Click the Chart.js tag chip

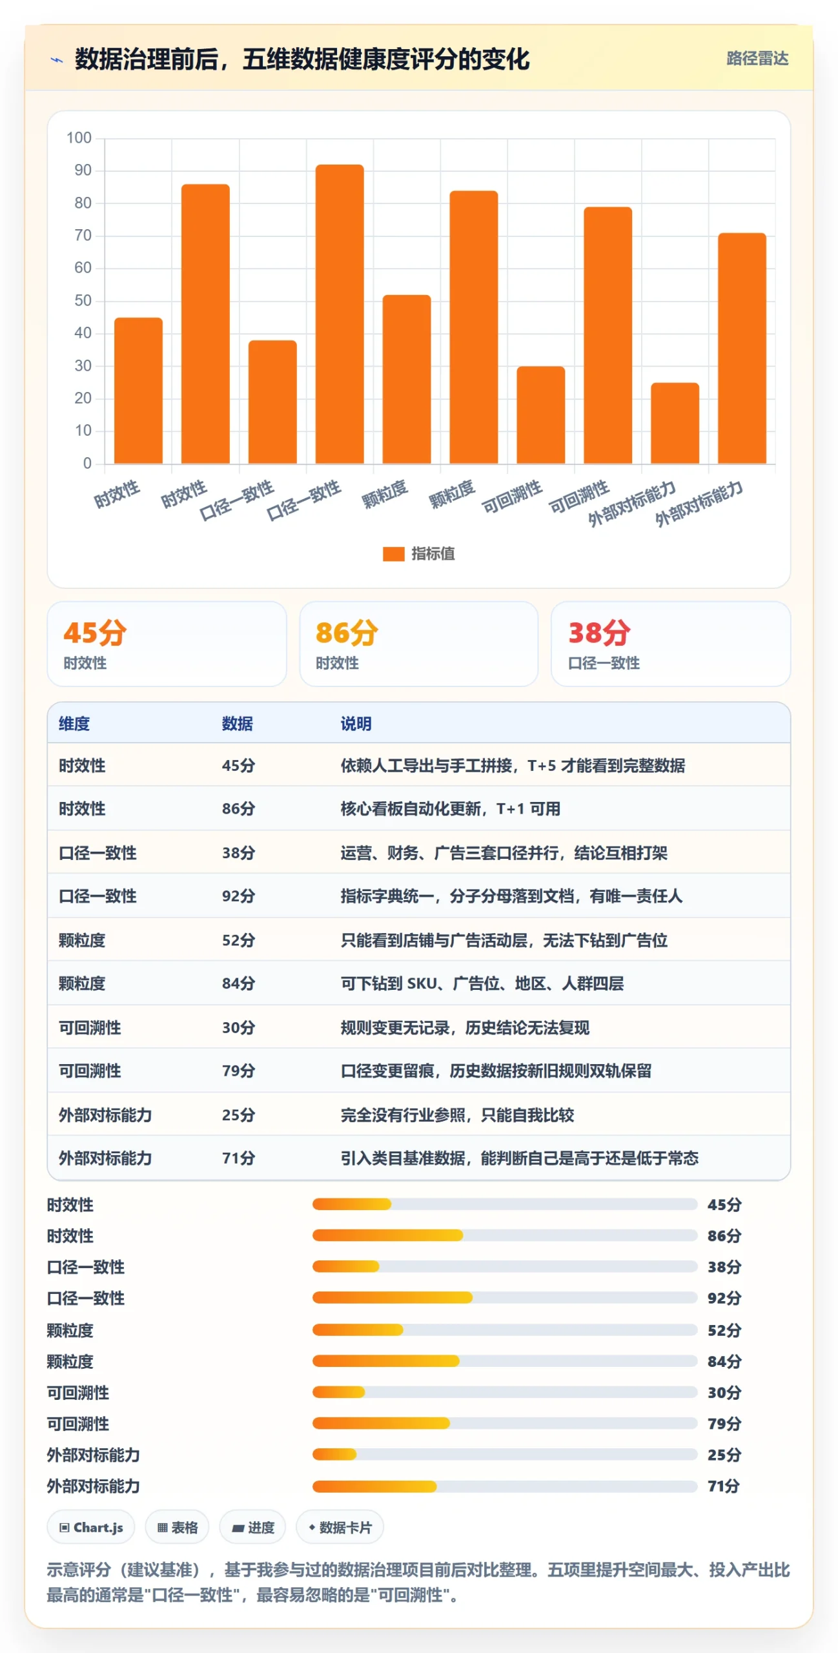(91, 1527)
